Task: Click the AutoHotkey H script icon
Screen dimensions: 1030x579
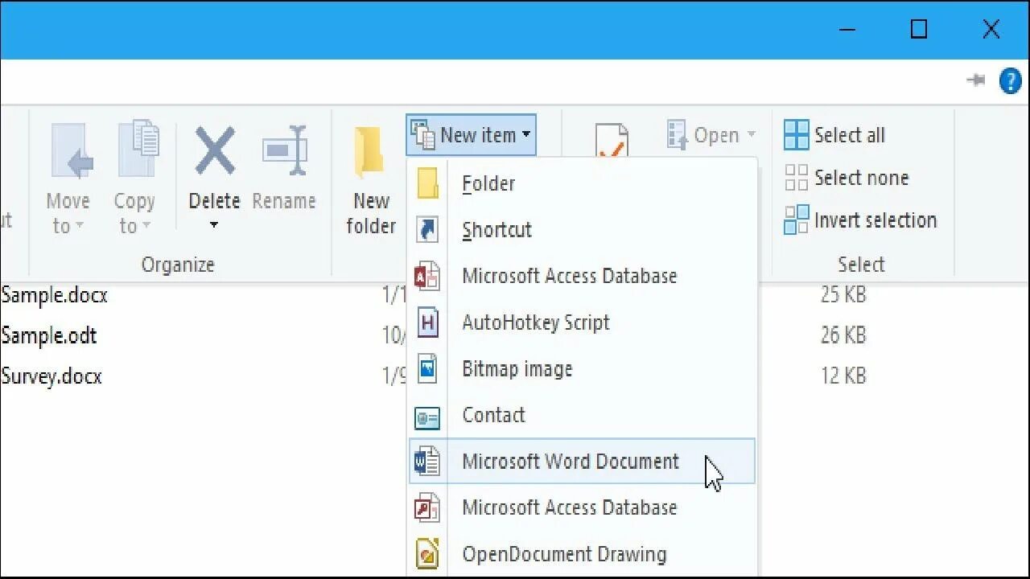Action: click(427, 322)
